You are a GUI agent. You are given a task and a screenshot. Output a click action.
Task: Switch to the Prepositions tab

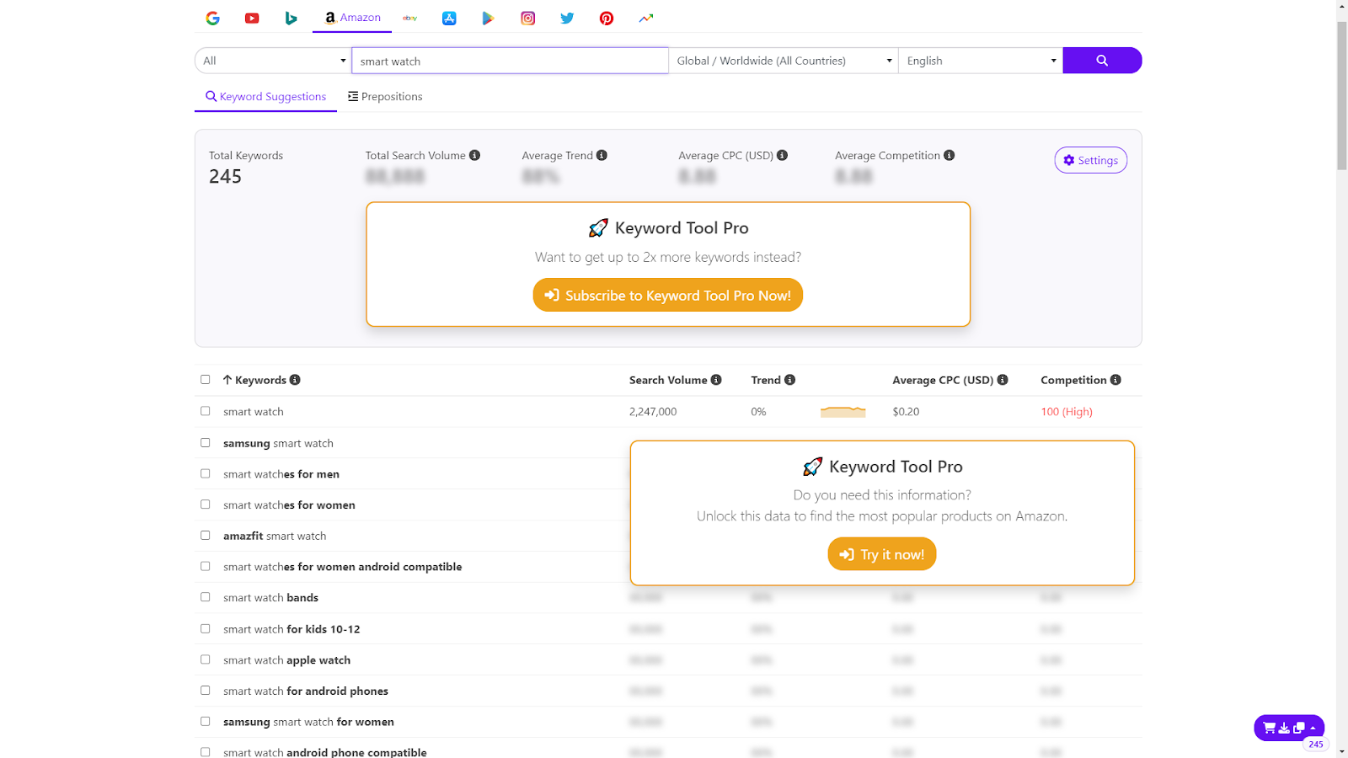(385, 97)
